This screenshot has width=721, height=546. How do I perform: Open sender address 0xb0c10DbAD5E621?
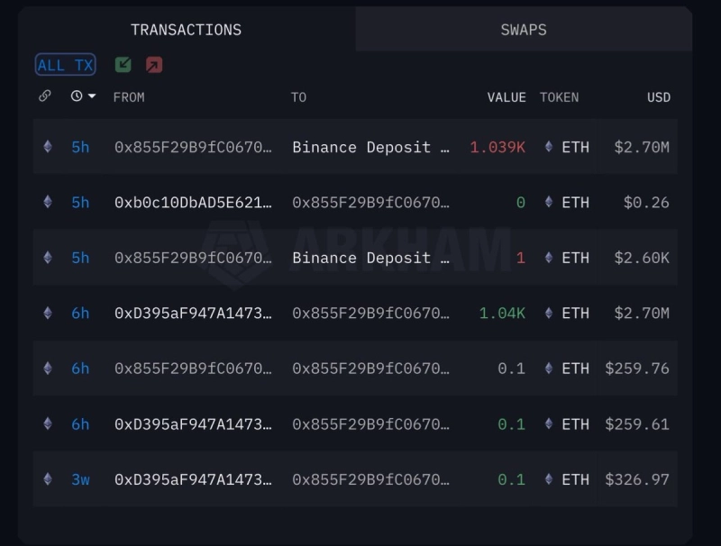pos(193,203)
